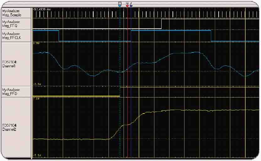Click the Mag_FF-D rising edge transition

(120, 92)
